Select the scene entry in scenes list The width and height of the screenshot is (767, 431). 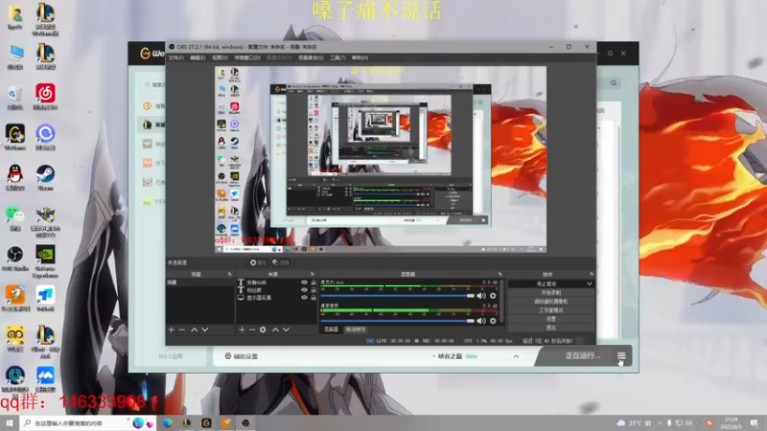click(x=199, y=283)
